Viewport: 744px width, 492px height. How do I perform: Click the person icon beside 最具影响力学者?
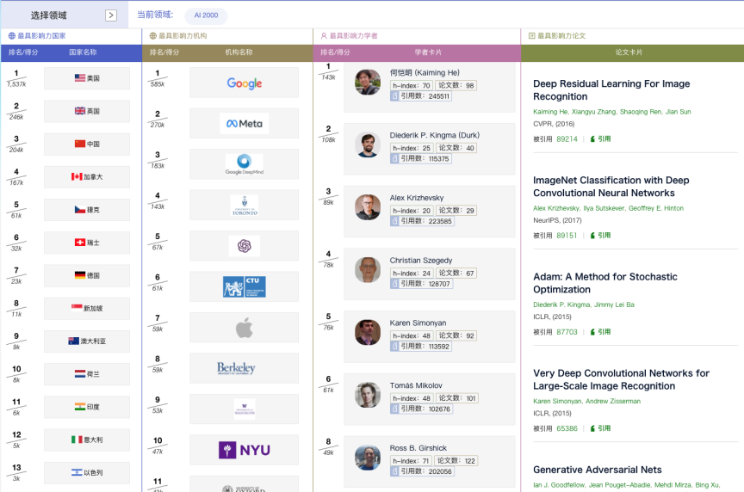click(324, 35)
